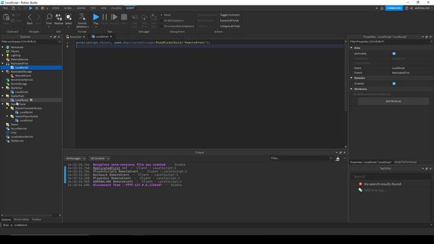The image size is (434, 244).
Task: Click the Lighting bulb icon in Explorer
Action: point(7,56)
